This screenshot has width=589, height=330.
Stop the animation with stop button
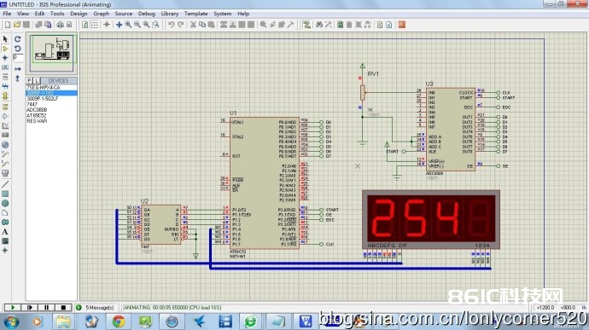coord(63,308)
